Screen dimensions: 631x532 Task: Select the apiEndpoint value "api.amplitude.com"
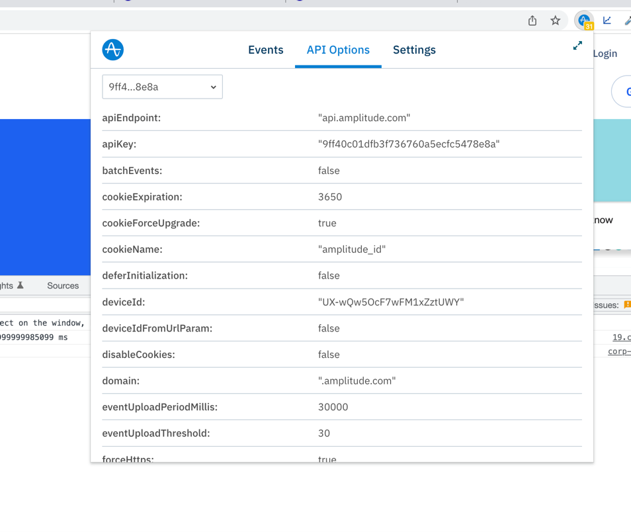point(364,118)
